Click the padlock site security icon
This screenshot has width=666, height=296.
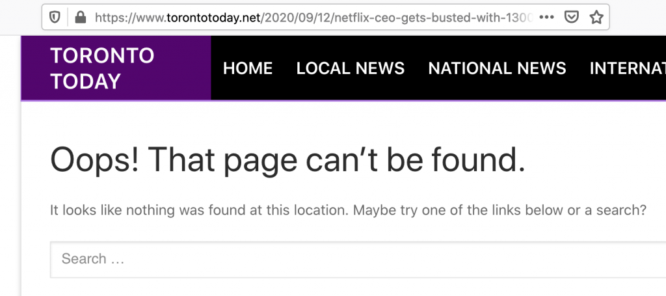[x=80, y=18]
